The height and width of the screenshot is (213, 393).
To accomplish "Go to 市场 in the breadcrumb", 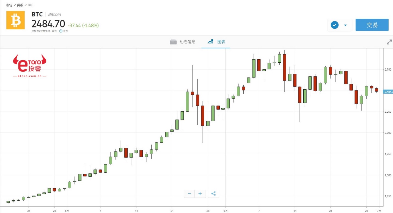I will pyautogui.click(x=9, y=5).
